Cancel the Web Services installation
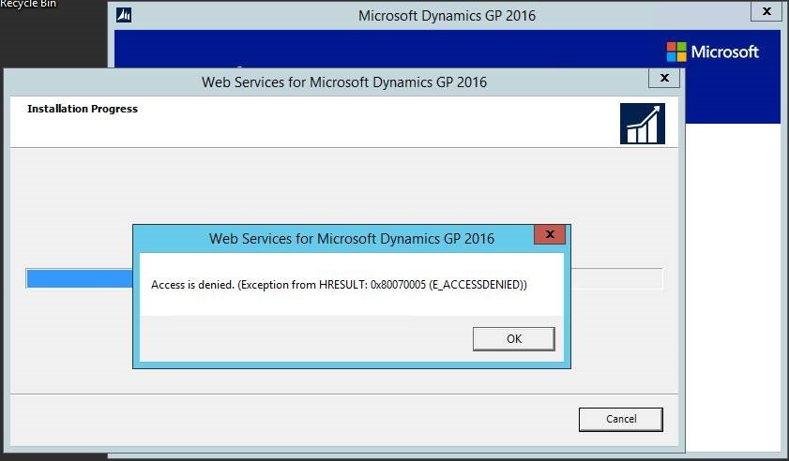This screenshot has height=461, width=789. [x=620, y=419]
